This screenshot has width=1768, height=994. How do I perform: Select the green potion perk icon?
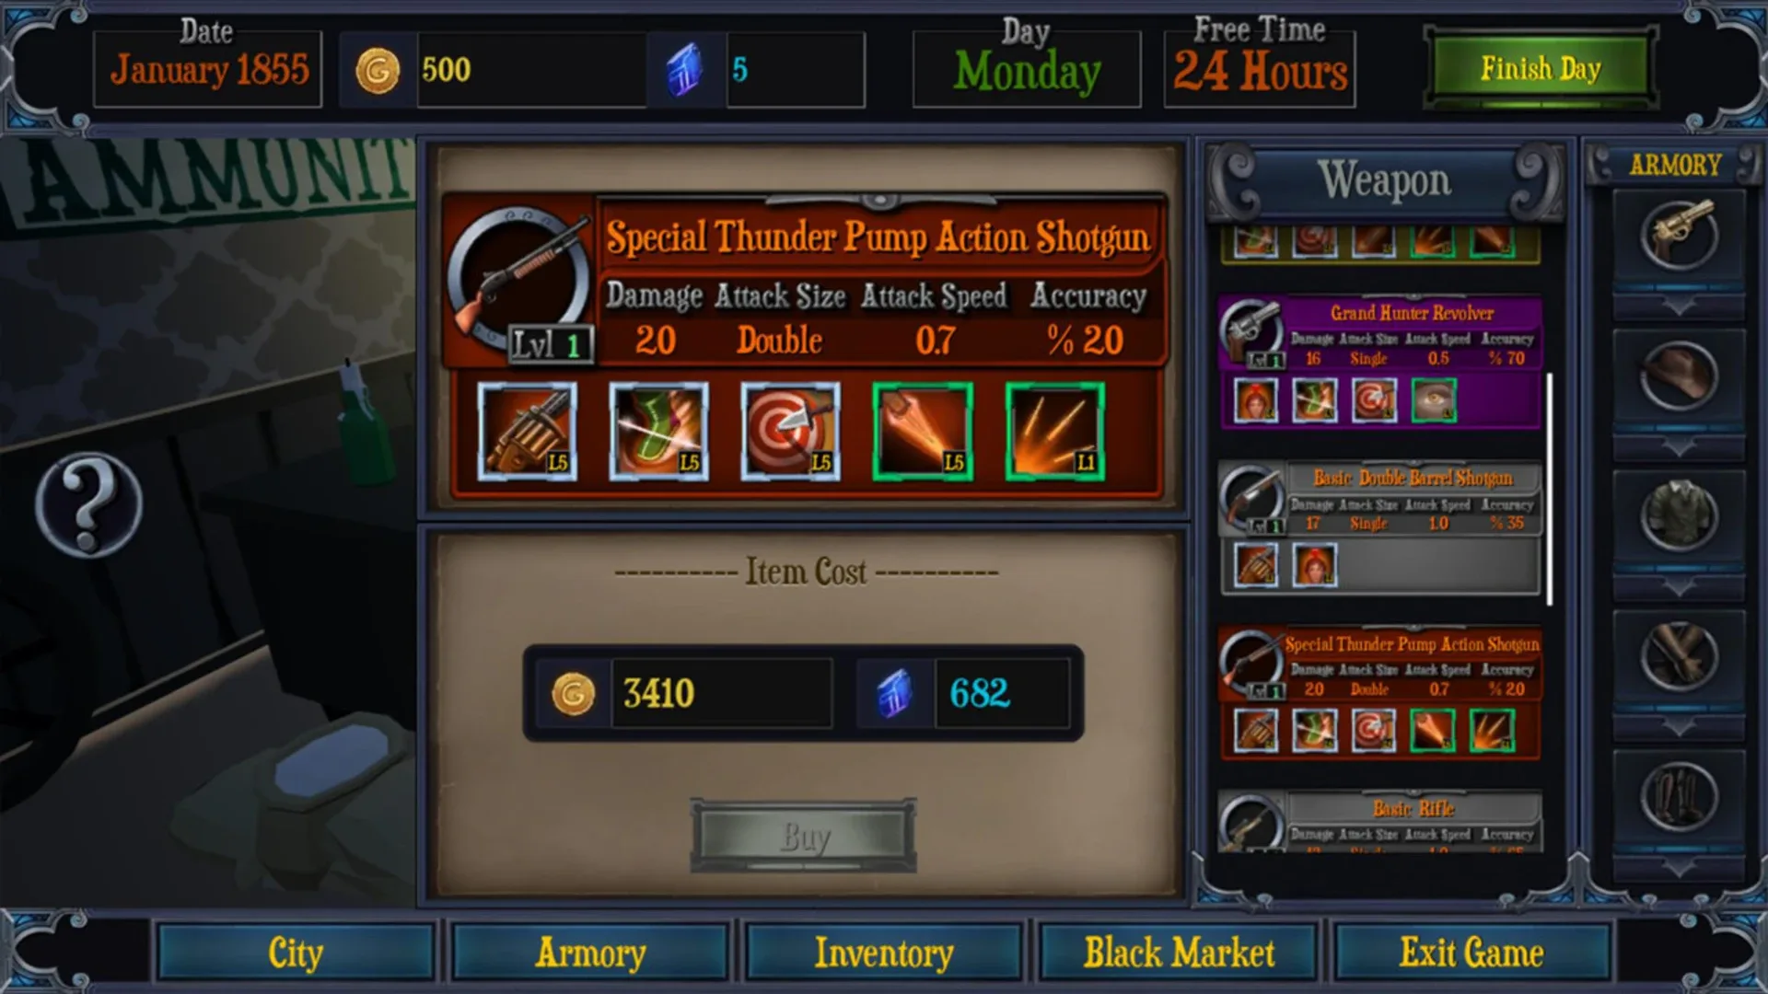(659, 432)
